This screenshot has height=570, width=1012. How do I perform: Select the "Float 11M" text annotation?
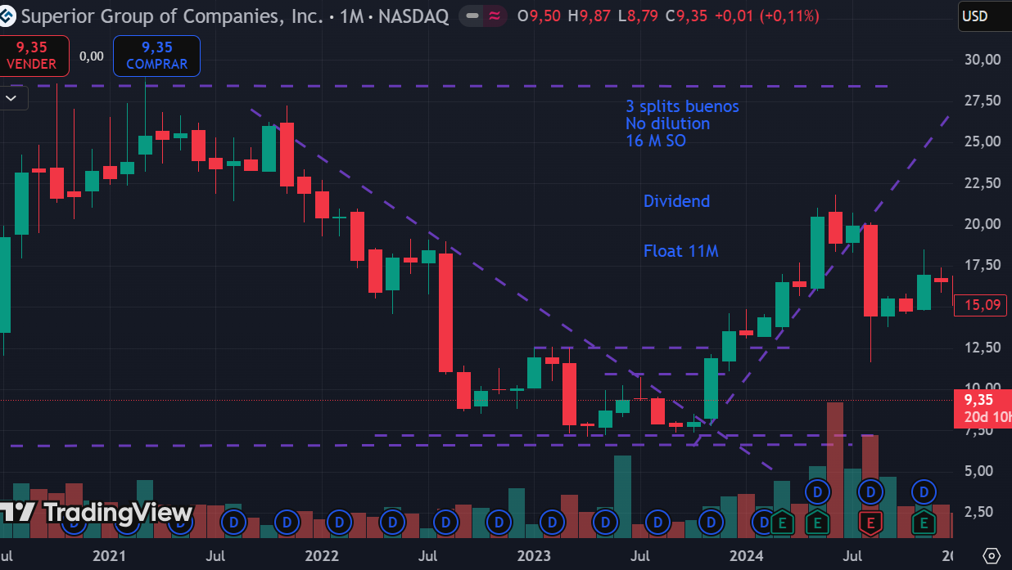[680, 251]
